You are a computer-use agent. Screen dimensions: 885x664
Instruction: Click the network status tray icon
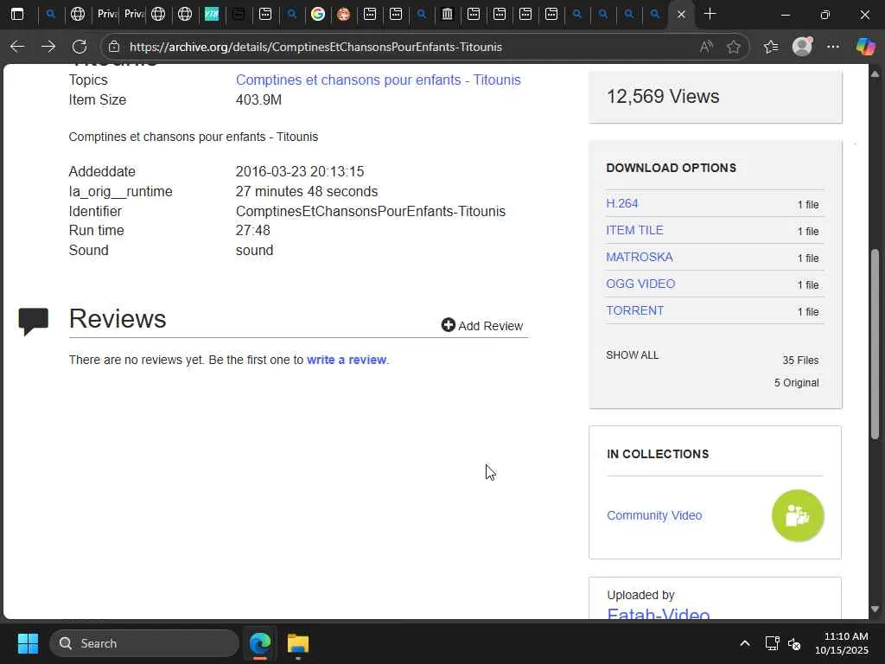[772, 643]
